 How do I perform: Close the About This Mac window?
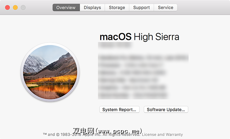pos(7,8)
